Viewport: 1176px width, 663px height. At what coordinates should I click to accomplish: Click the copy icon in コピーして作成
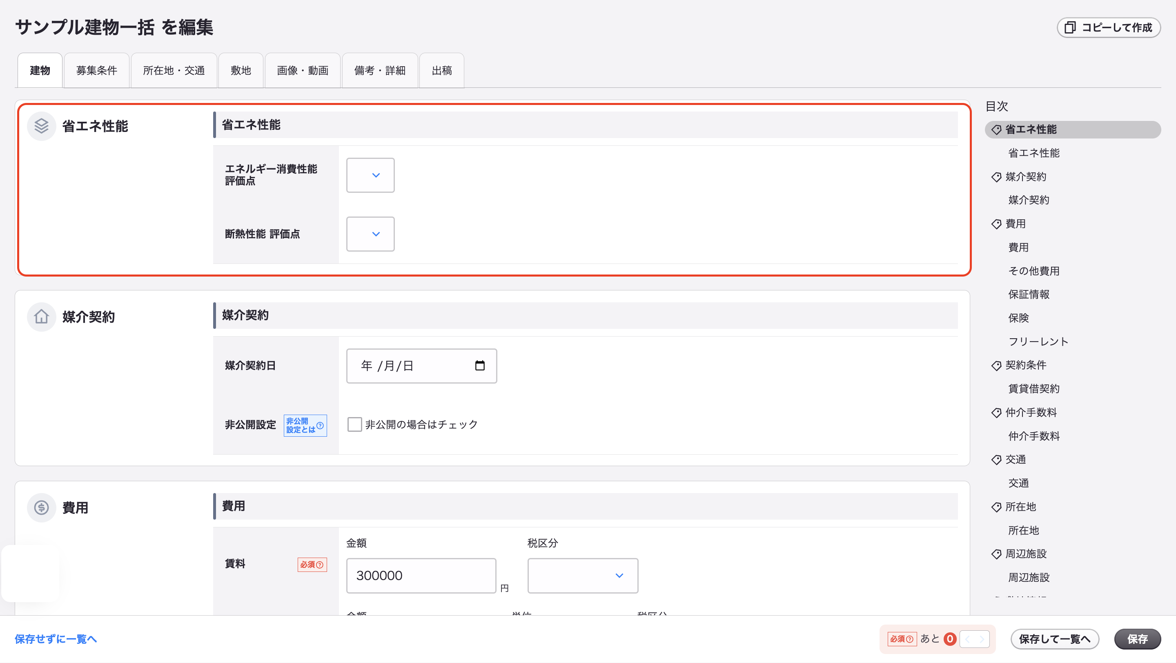click(x=1070, y=27)
